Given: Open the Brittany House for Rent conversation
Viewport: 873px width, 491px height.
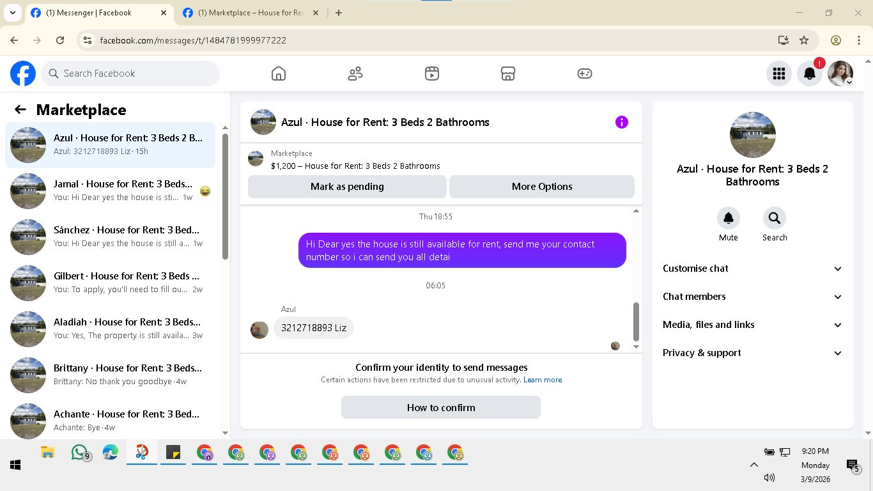Looking at the screenshot, I should (110, 375).
